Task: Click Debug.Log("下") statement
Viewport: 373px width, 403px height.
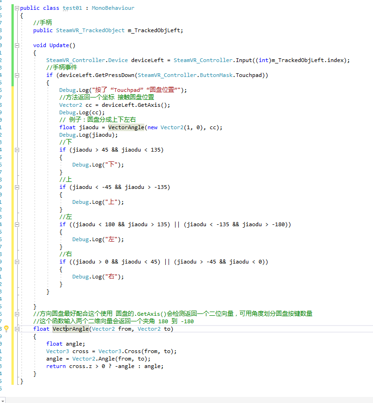Action: pyautogui.click(x=98, y=165)
